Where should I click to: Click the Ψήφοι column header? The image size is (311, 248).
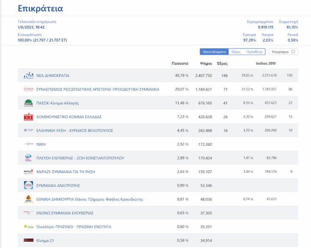click(206, 63)
